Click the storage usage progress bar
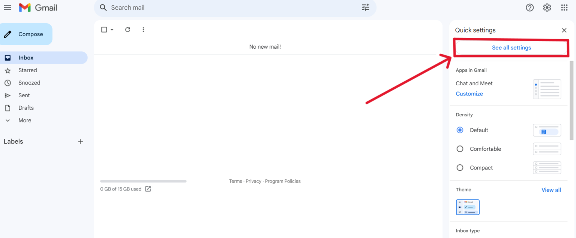This screenshot has width=576, height=238. point(143,181)
